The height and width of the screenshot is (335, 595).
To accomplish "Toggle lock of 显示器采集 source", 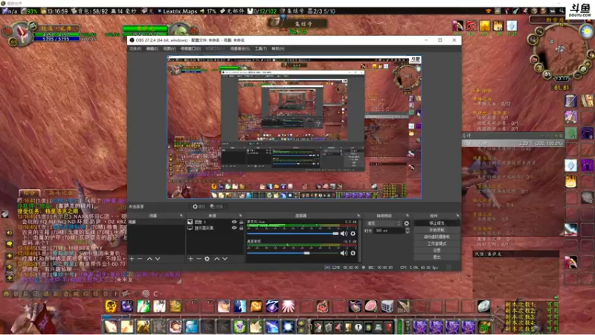I will [x=241, y=228].
